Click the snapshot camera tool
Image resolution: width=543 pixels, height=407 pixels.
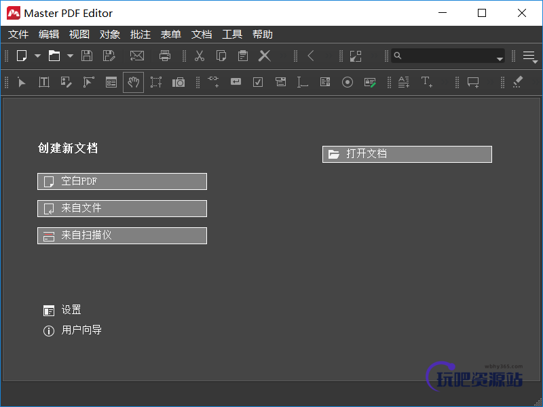pyautogui.click(x=179, y=82)
